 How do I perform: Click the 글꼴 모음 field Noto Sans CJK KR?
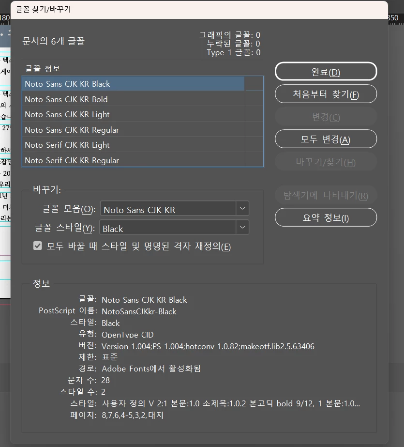pos(168,208)
